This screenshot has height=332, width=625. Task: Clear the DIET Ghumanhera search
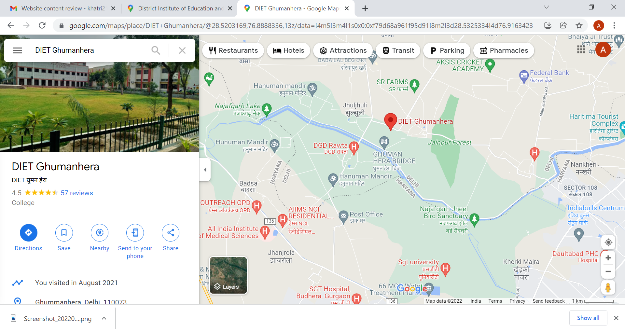click(182, 50)
